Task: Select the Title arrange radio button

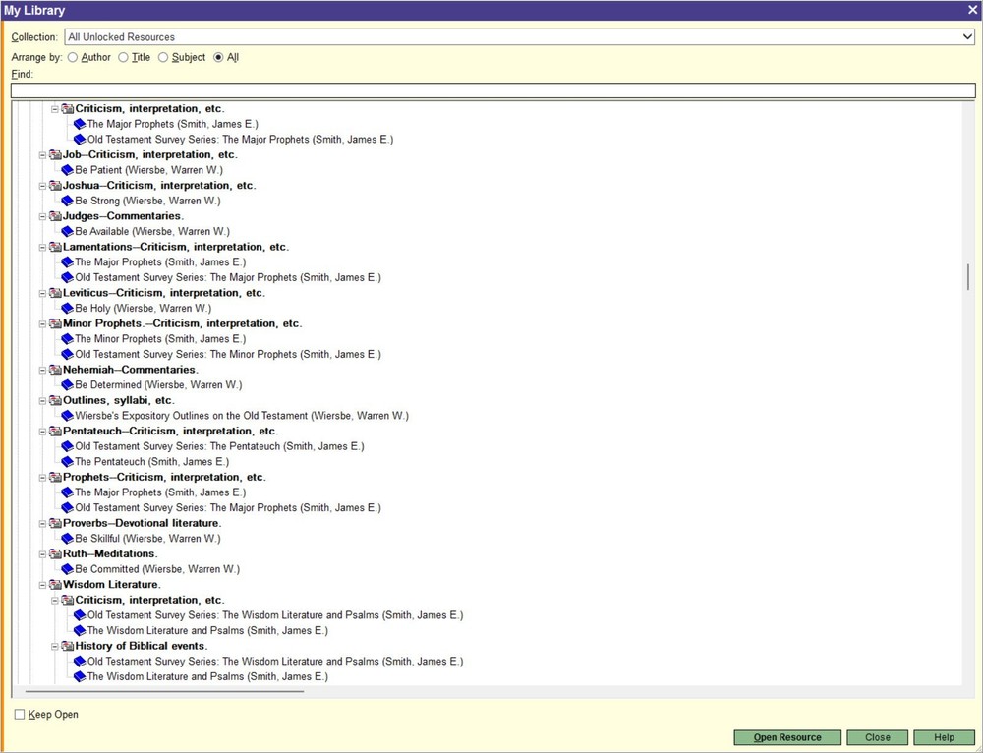Action: (122, 57)
